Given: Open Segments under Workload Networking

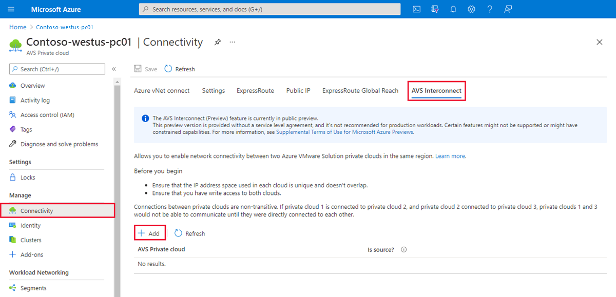Looking at the screenshot, I should coord(33,288).
